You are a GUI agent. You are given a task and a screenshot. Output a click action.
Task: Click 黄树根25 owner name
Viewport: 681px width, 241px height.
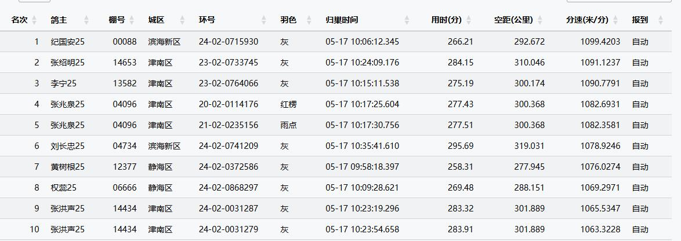pos(67,167)
